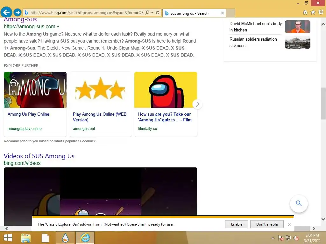Click the amongusplay.online domain text
This screenshot has width=326, height=244.
click(x=25, y=129)
